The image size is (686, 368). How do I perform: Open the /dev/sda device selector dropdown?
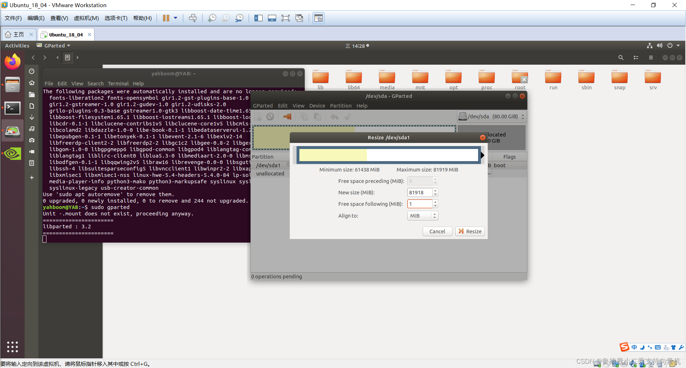[492, 116]
